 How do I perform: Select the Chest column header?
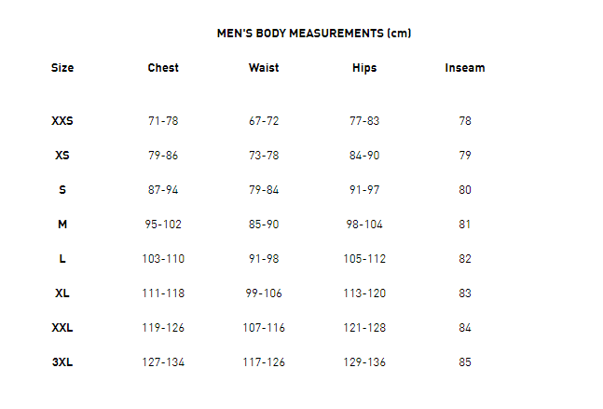pos(163,68)
